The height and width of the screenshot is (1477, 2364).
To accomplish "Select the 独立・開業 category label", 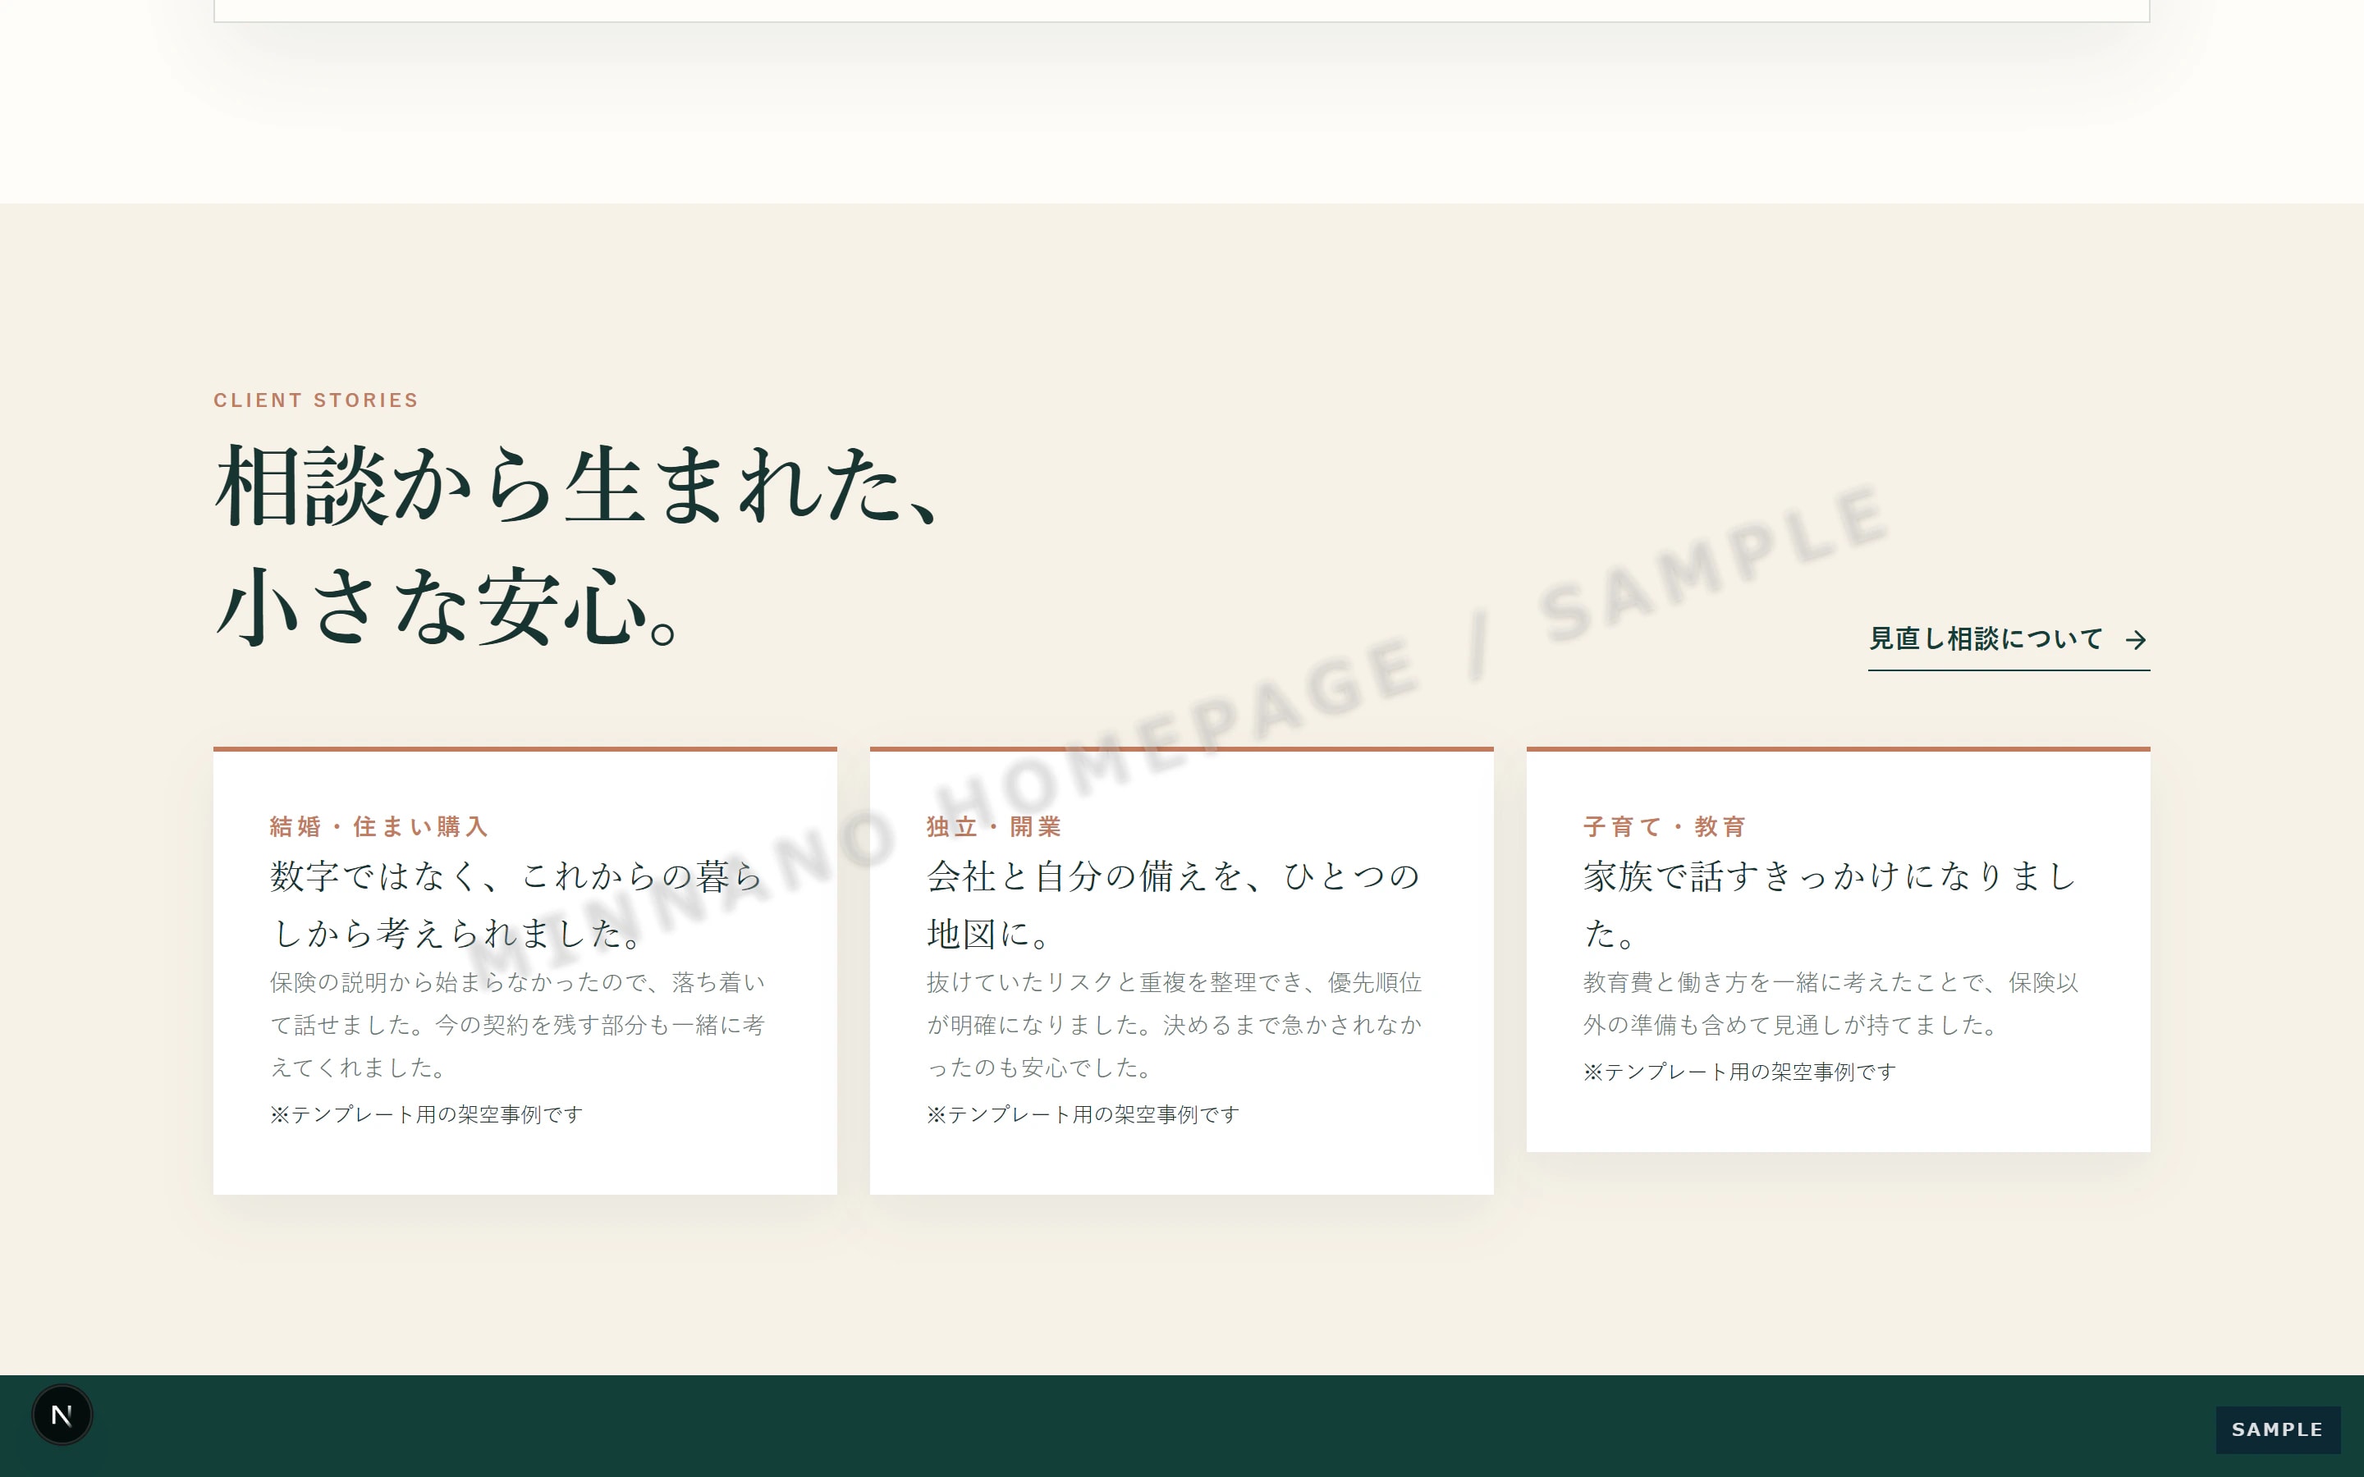I will click(x=995, y=826).
